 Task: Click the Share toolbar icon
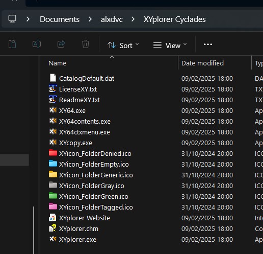(x=61, y=44)
